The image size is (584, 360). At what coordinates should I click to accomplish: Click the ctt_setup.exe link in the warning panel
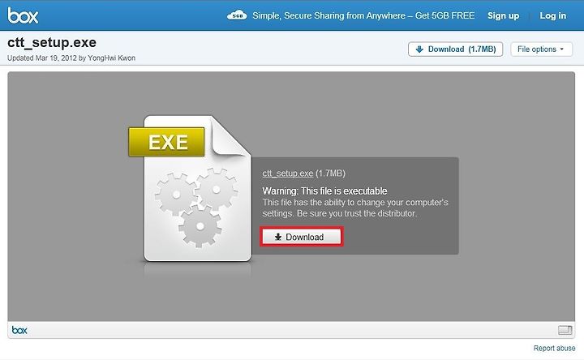pos(287,174)
